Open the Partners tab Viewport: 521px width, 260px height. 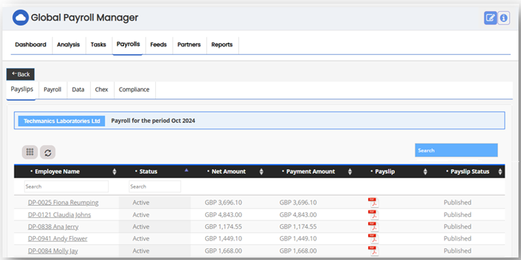click(189, 44)
